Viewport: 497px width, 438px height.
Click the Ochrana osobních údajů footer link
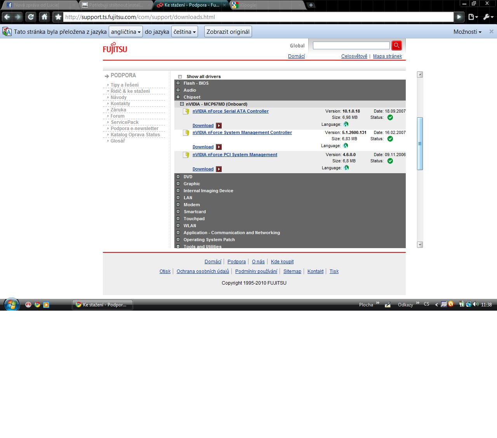(203, 271)
